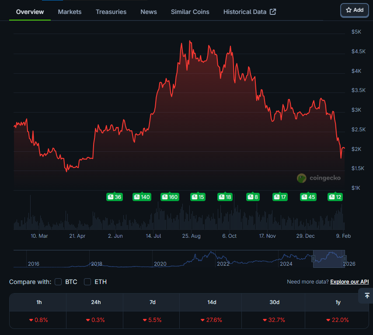
Task: Click the Add star button
Action: [x=355, y=10]
